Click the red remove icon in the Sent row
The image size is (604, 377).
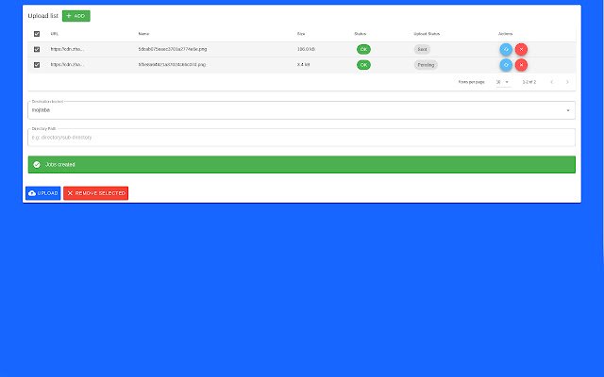(x=521, y=49)
